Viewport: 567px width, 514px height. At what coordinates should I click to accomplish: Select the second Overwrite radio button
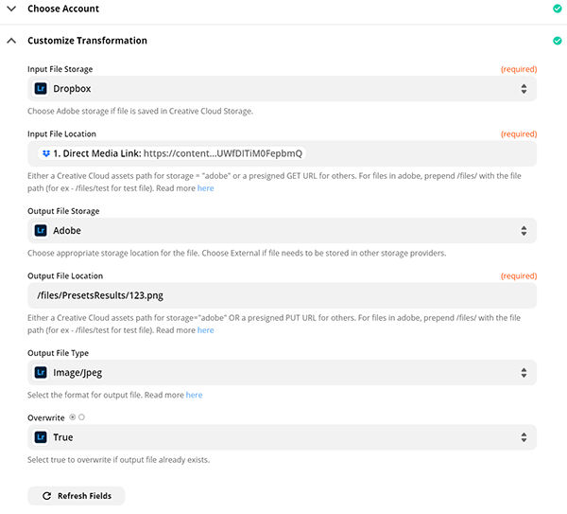[82, 417]
